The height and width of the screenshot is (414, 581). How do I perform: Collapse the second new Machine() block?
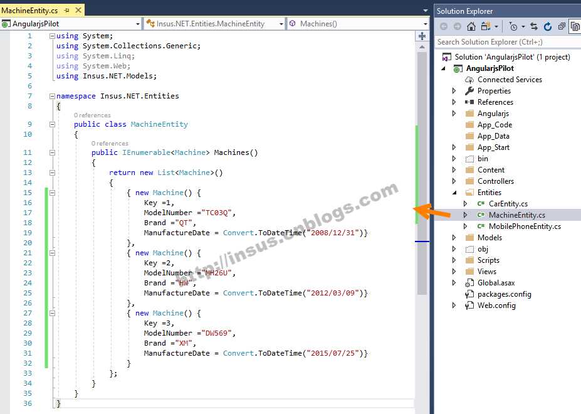(x=52, y=253)
